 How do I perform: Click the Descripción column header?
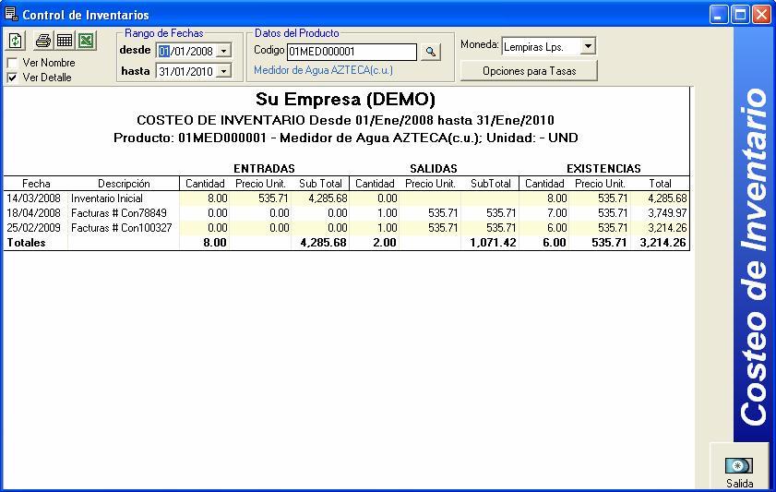[124, 184]
